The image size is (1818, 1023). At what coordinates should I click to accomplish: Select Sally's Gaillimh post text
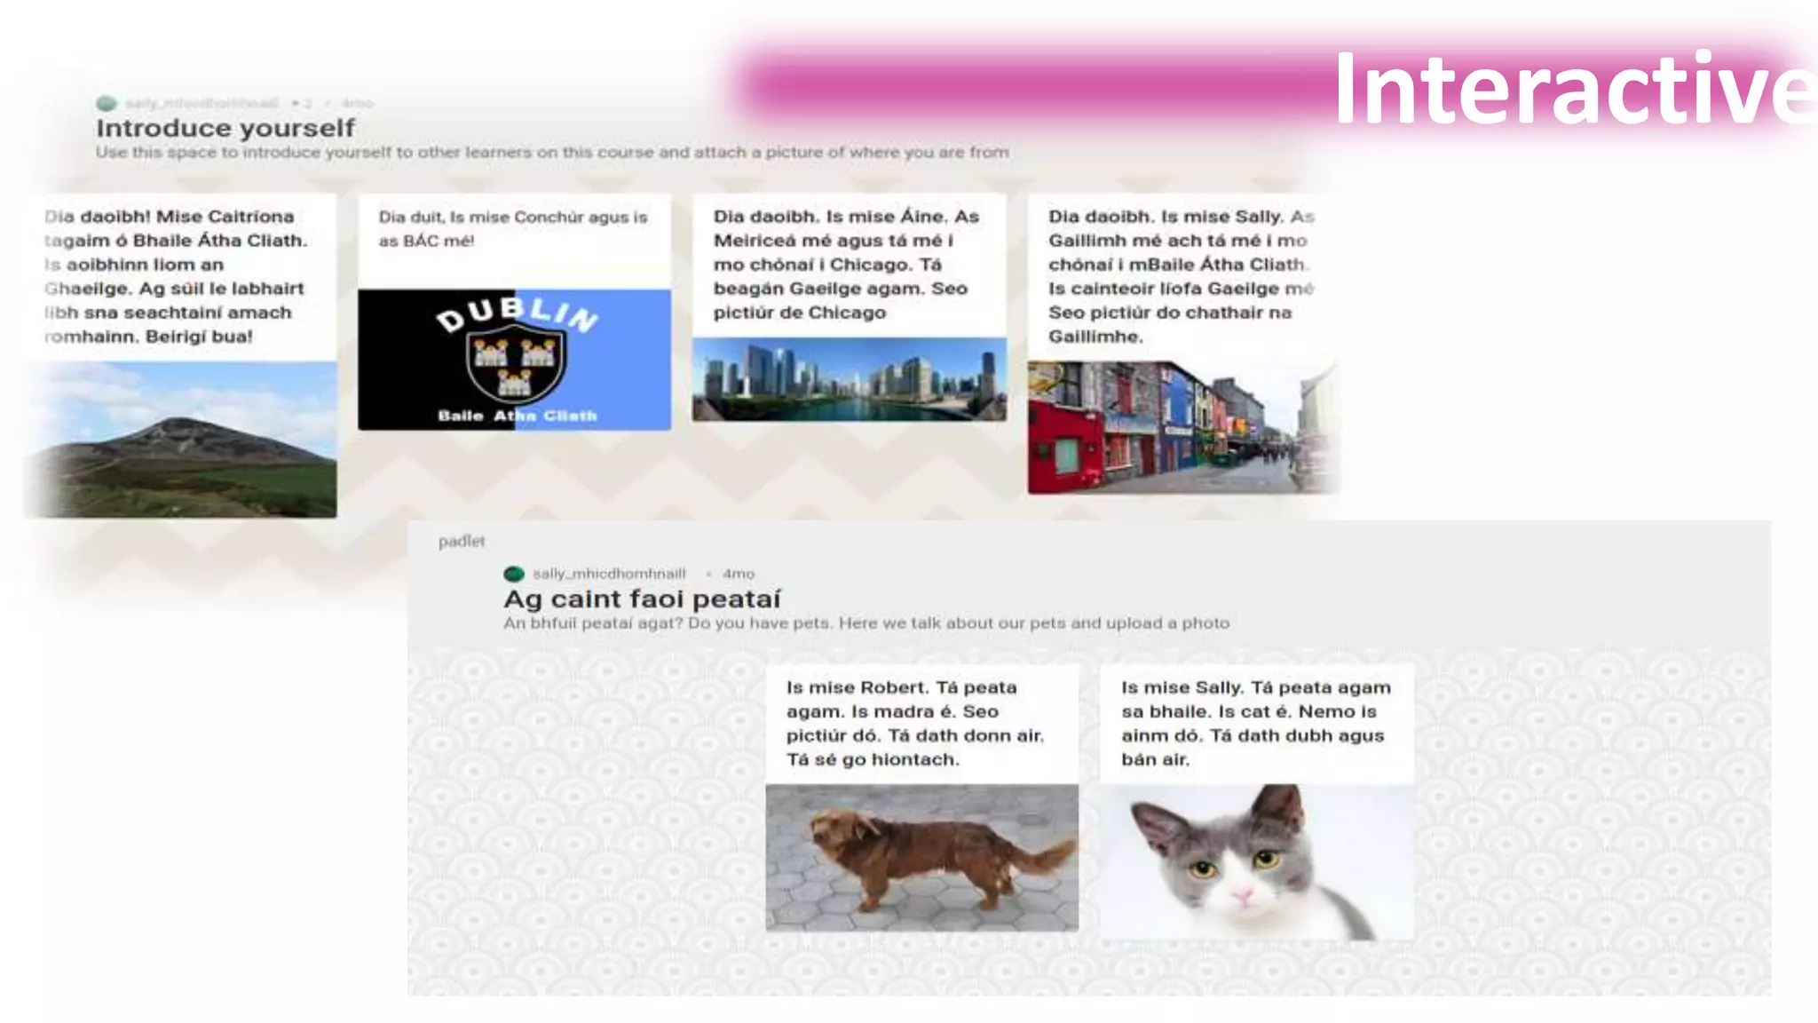(1179, 276)
